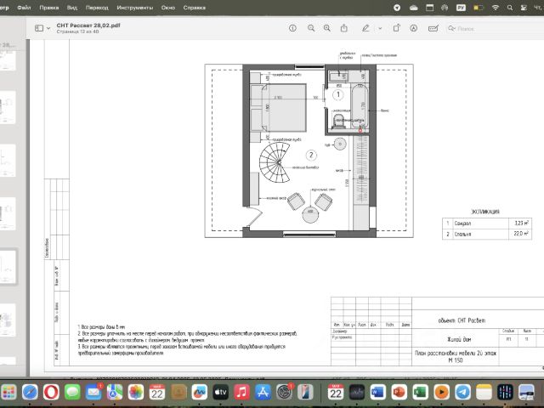Show the document Inspector info
Screen dimensions: 544x408
pyautogui.click(x=292, y=28)
